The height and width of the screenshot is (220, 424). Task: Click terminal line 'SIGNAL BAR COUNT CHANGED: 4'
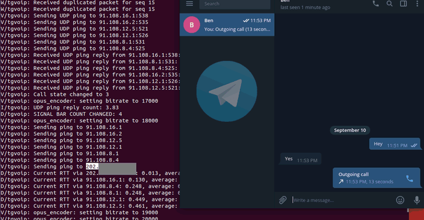(61, 114)
